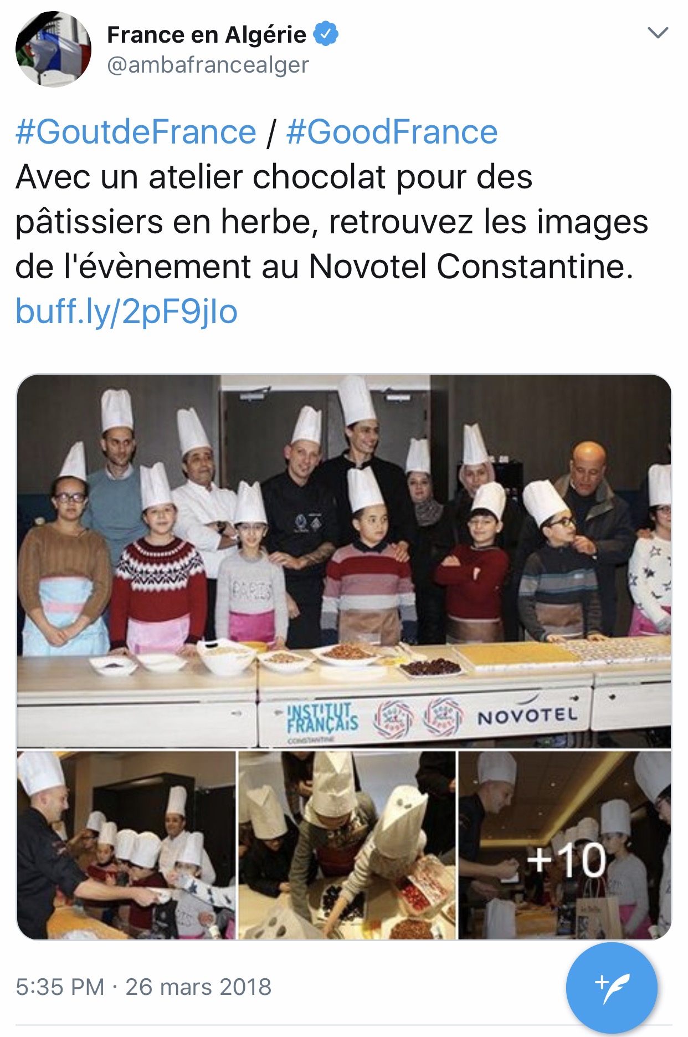Screen dimensions: 688x1037
Task: Tap the Institut Français banner in photo
Action: tap(322, 720)
